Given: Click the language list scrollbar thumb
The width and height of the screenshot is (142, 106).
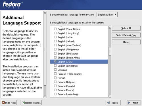Looking at the screenshot, I should [x=110, y=51].
